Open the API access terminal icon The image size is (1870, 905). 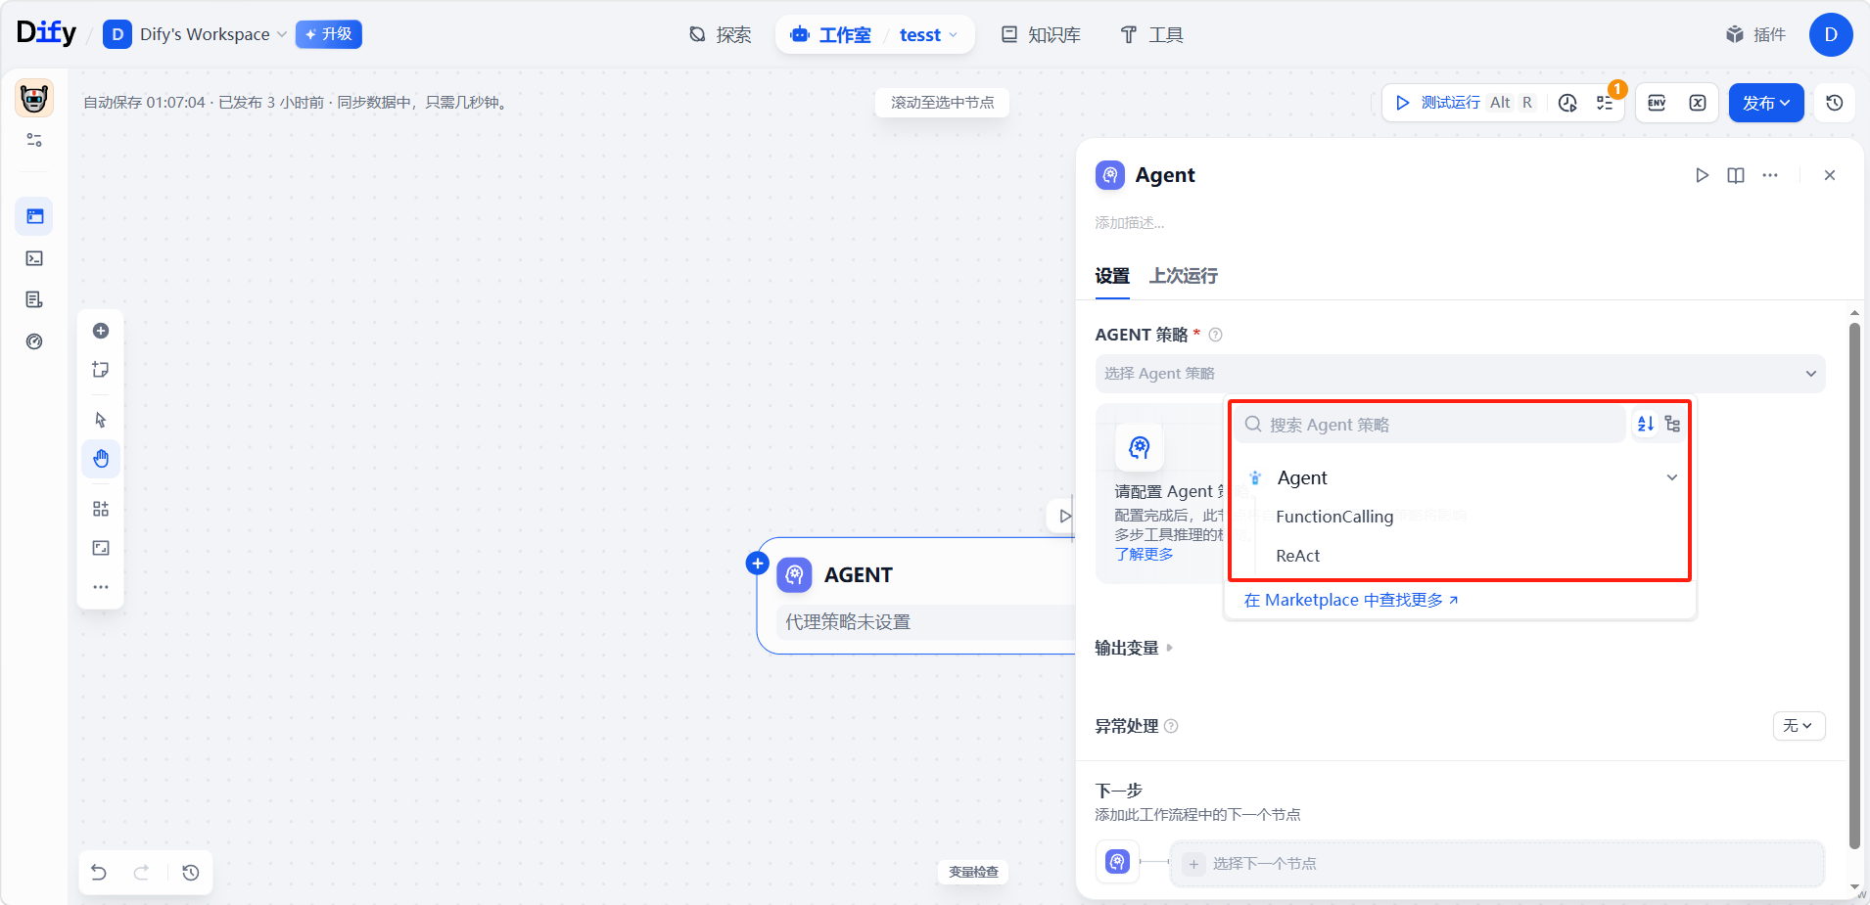[34, 258]
